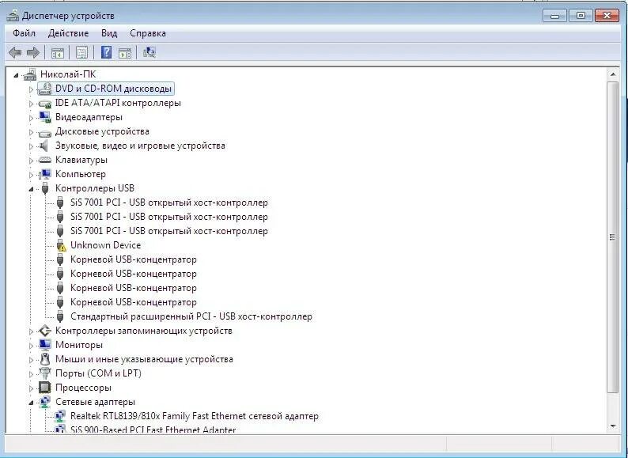The image size is (628, 458).
Task: Click the Процессоры chip icon
Action: tap(45, 388)
